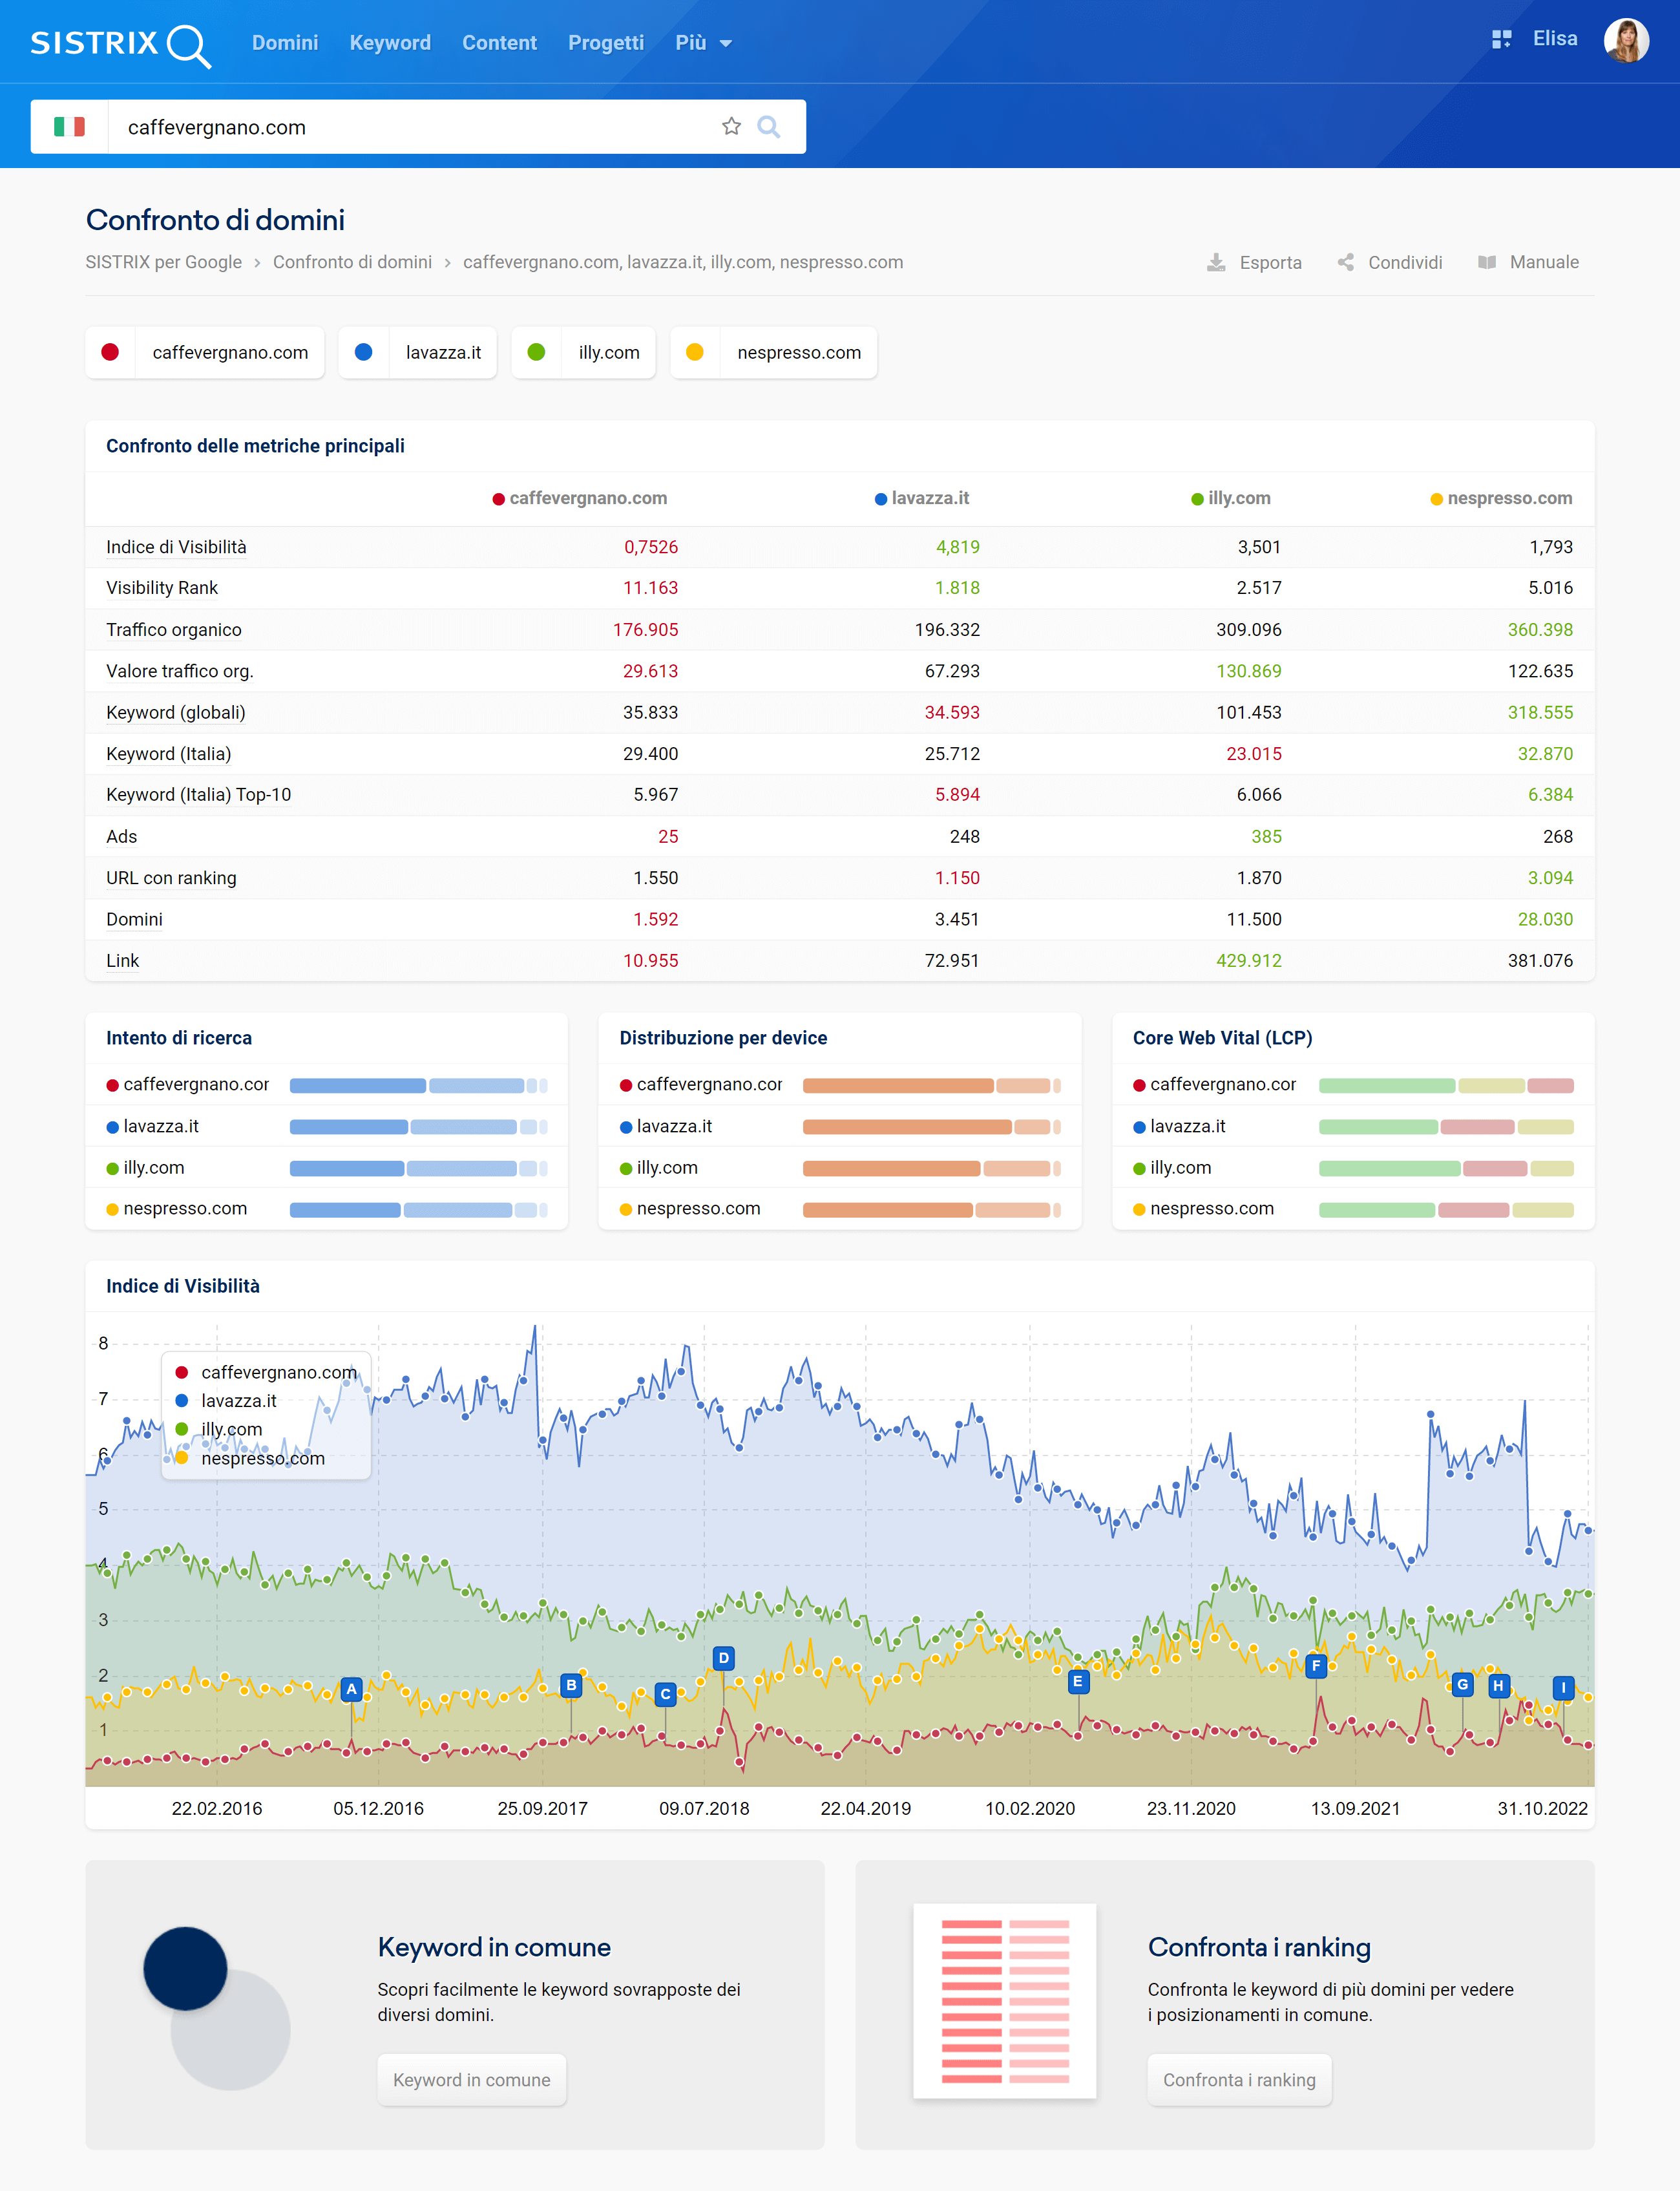Click SISTRIX per Google breadcrumb
The height and width of the screenshot is (2191, 1680).
click(164, 262)
